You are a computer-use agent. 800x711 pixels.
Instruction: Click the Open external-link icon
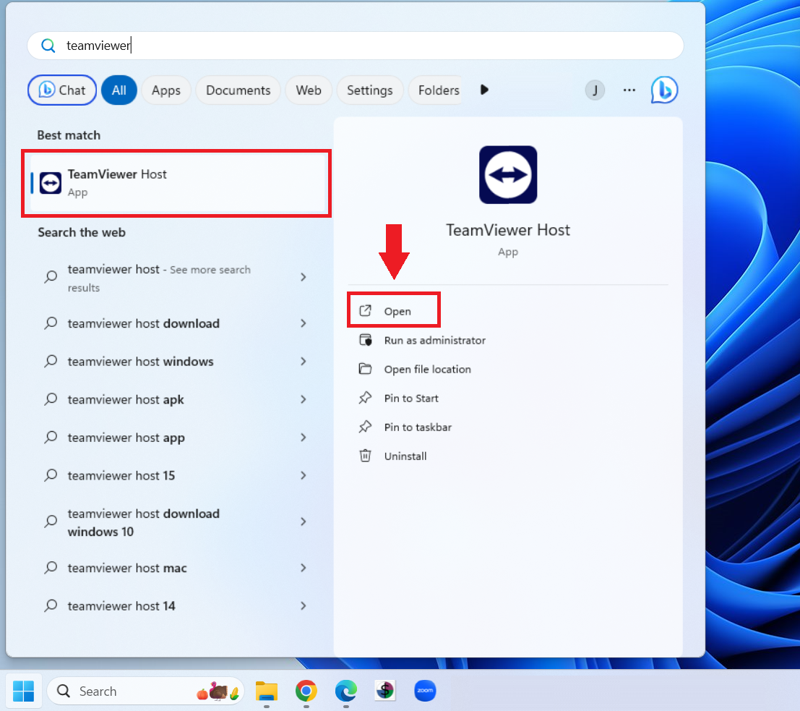[x=365, y=310]
